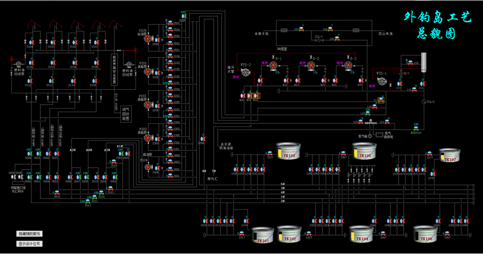
Task: Toggle valve 0111 with green indicator
Action: pos(52,81)
